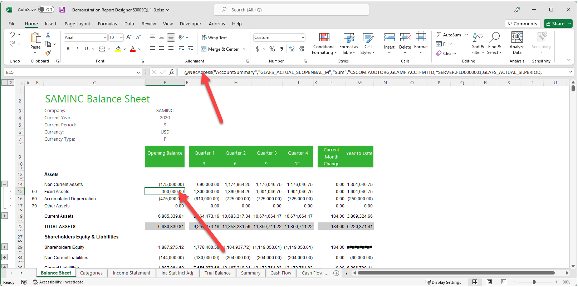Open the Custom number format dropdown
This screenshot has width=578, height=287.
(303, 37)
